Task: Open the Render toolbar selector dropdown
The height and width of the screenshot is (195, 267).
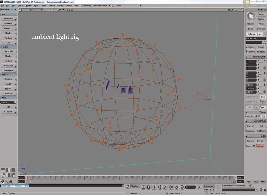Action: coord(9,10)
